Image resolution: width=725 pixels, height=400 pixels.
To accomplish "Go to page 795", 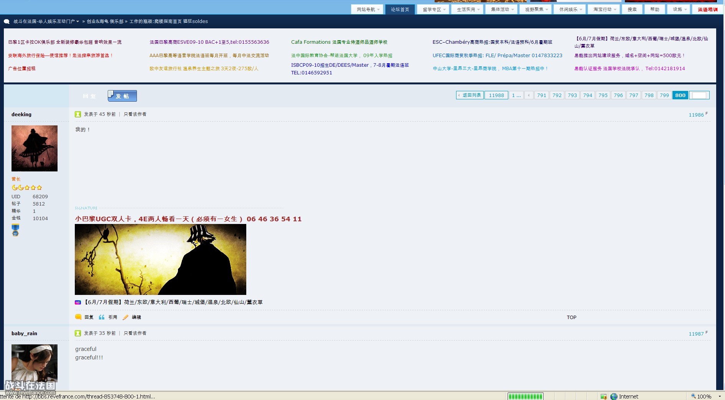I will 603,95.
